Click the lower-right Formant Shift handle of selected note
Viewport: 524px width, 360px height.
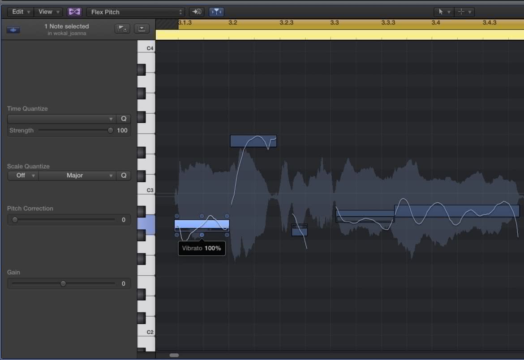(227, 235)
